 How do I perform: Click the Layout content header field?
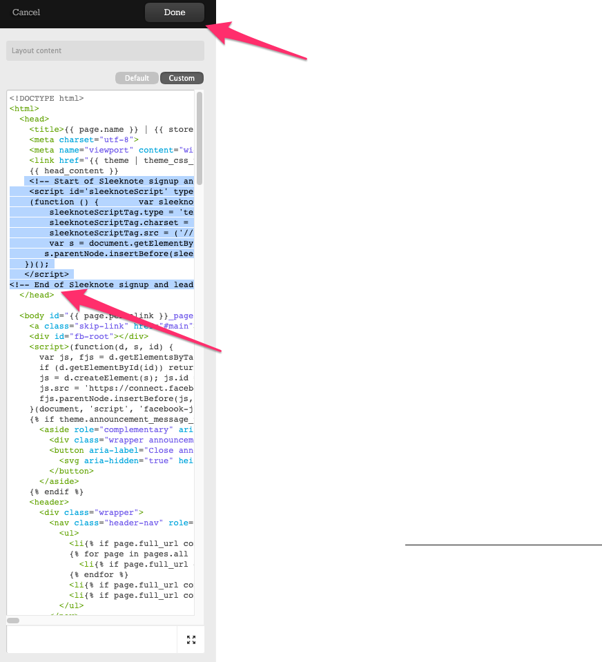[x=105, y=50]
